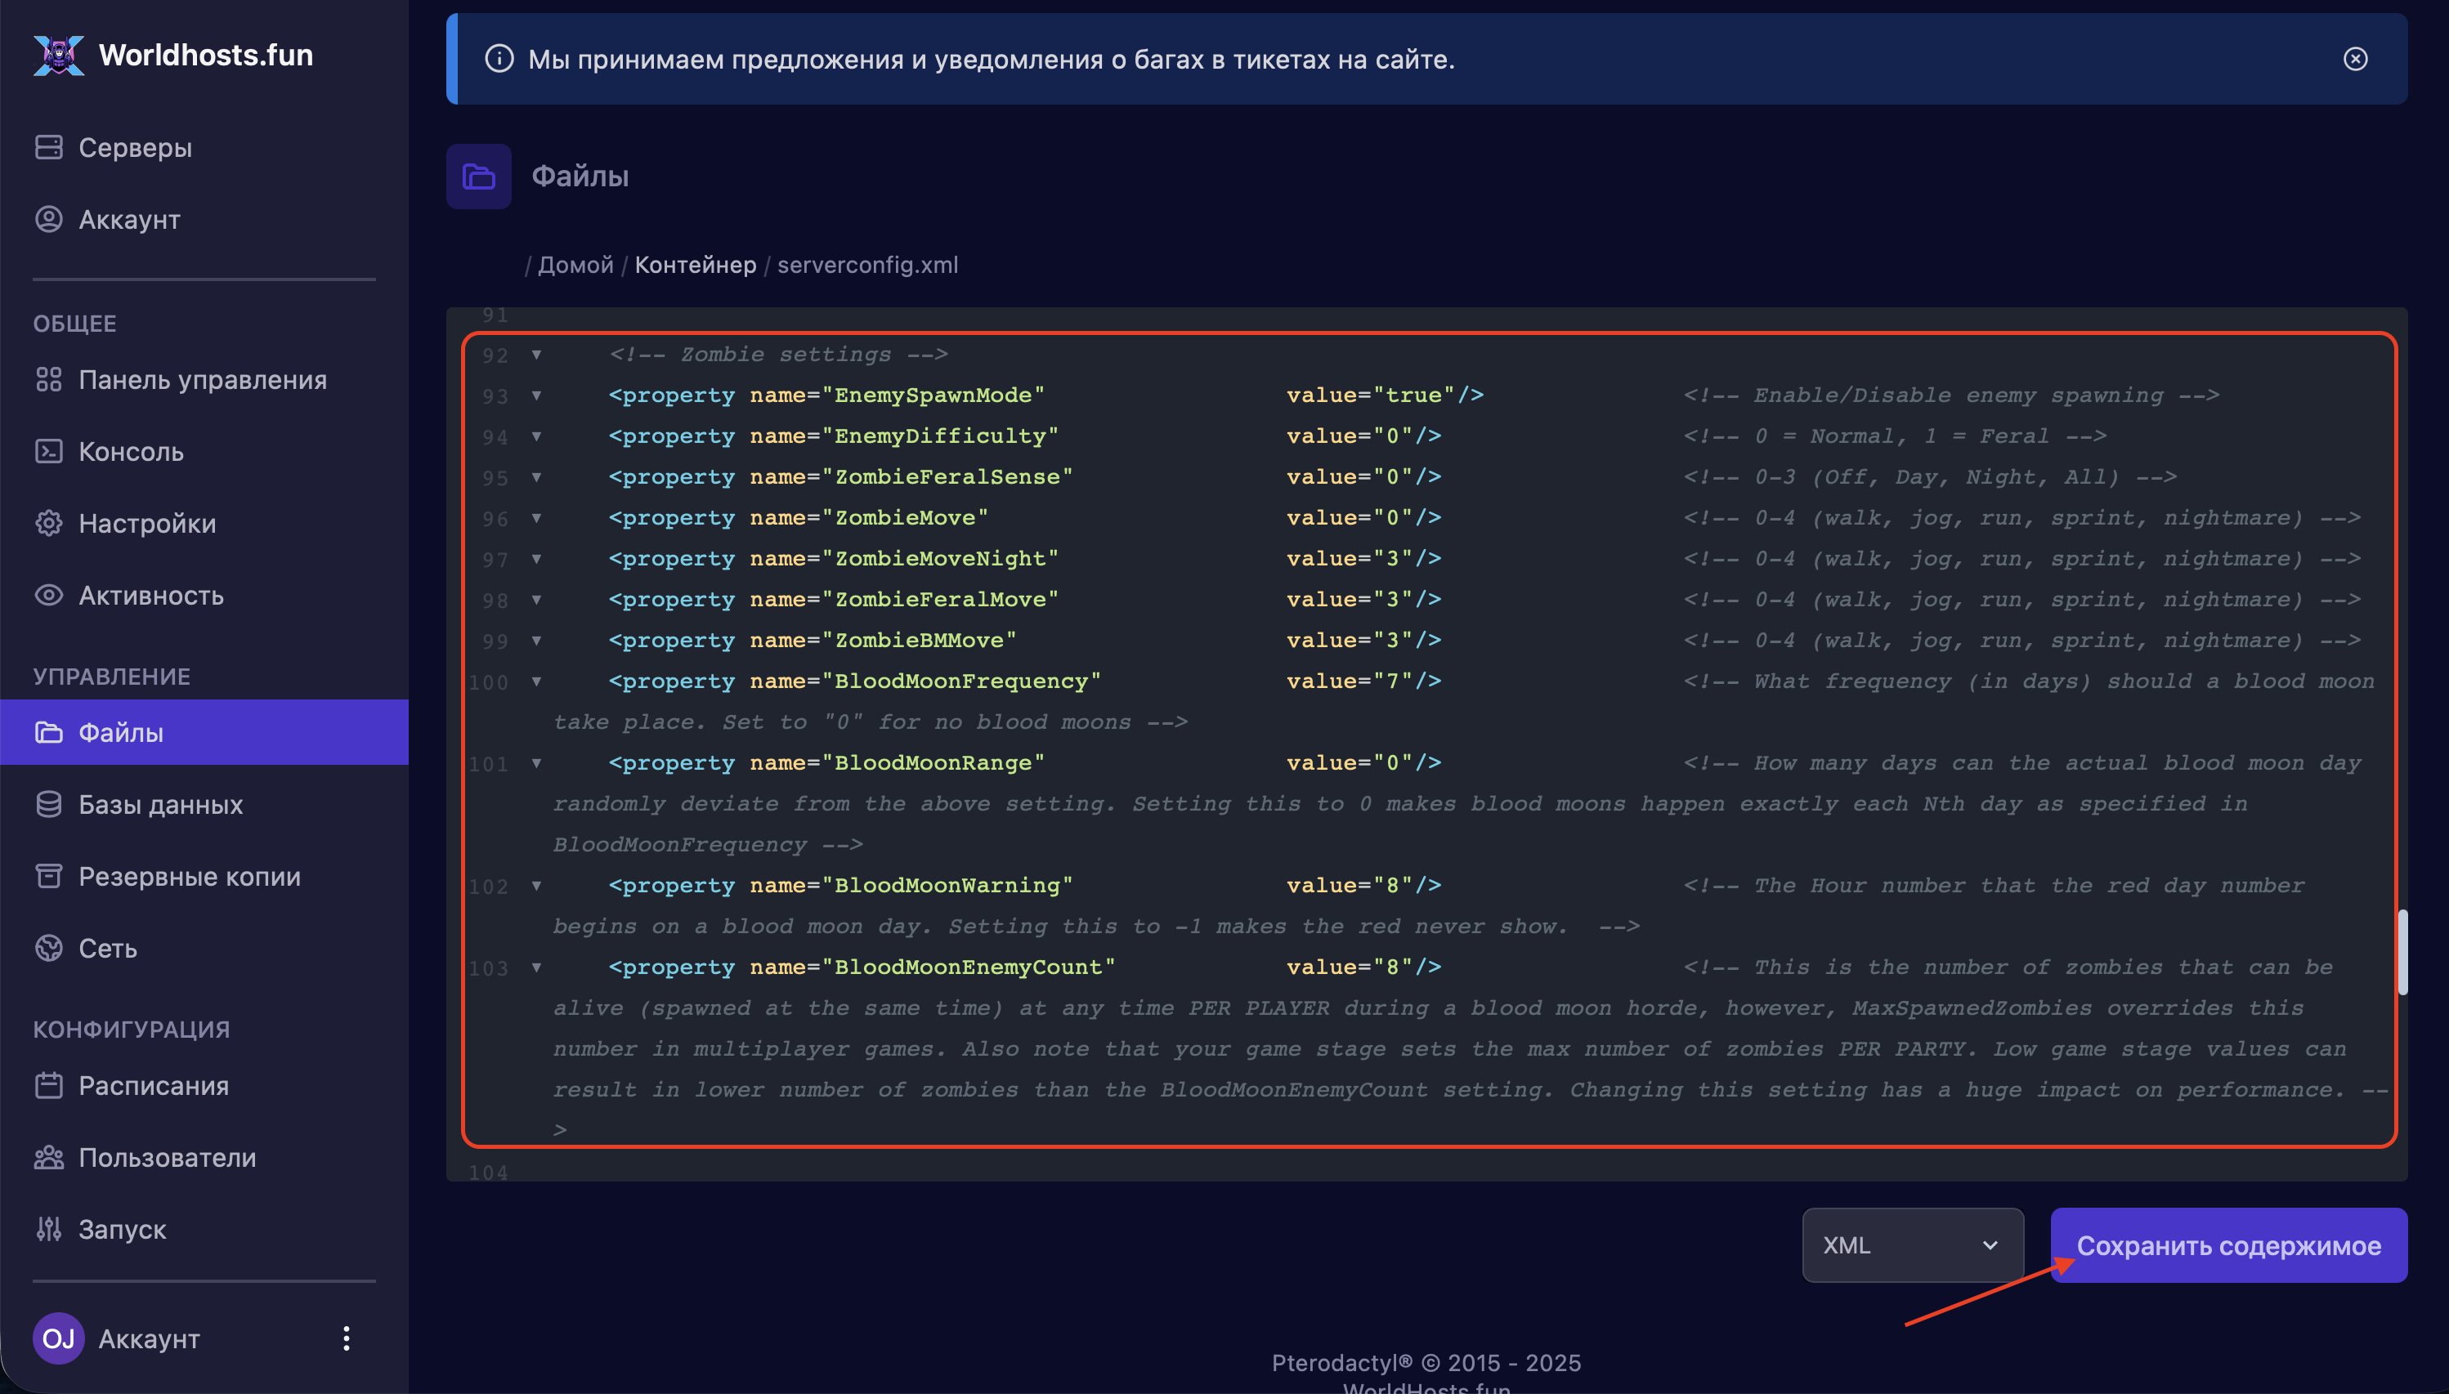
Task: Open Настройки gear icon
Action: click(x=48, y=523)
